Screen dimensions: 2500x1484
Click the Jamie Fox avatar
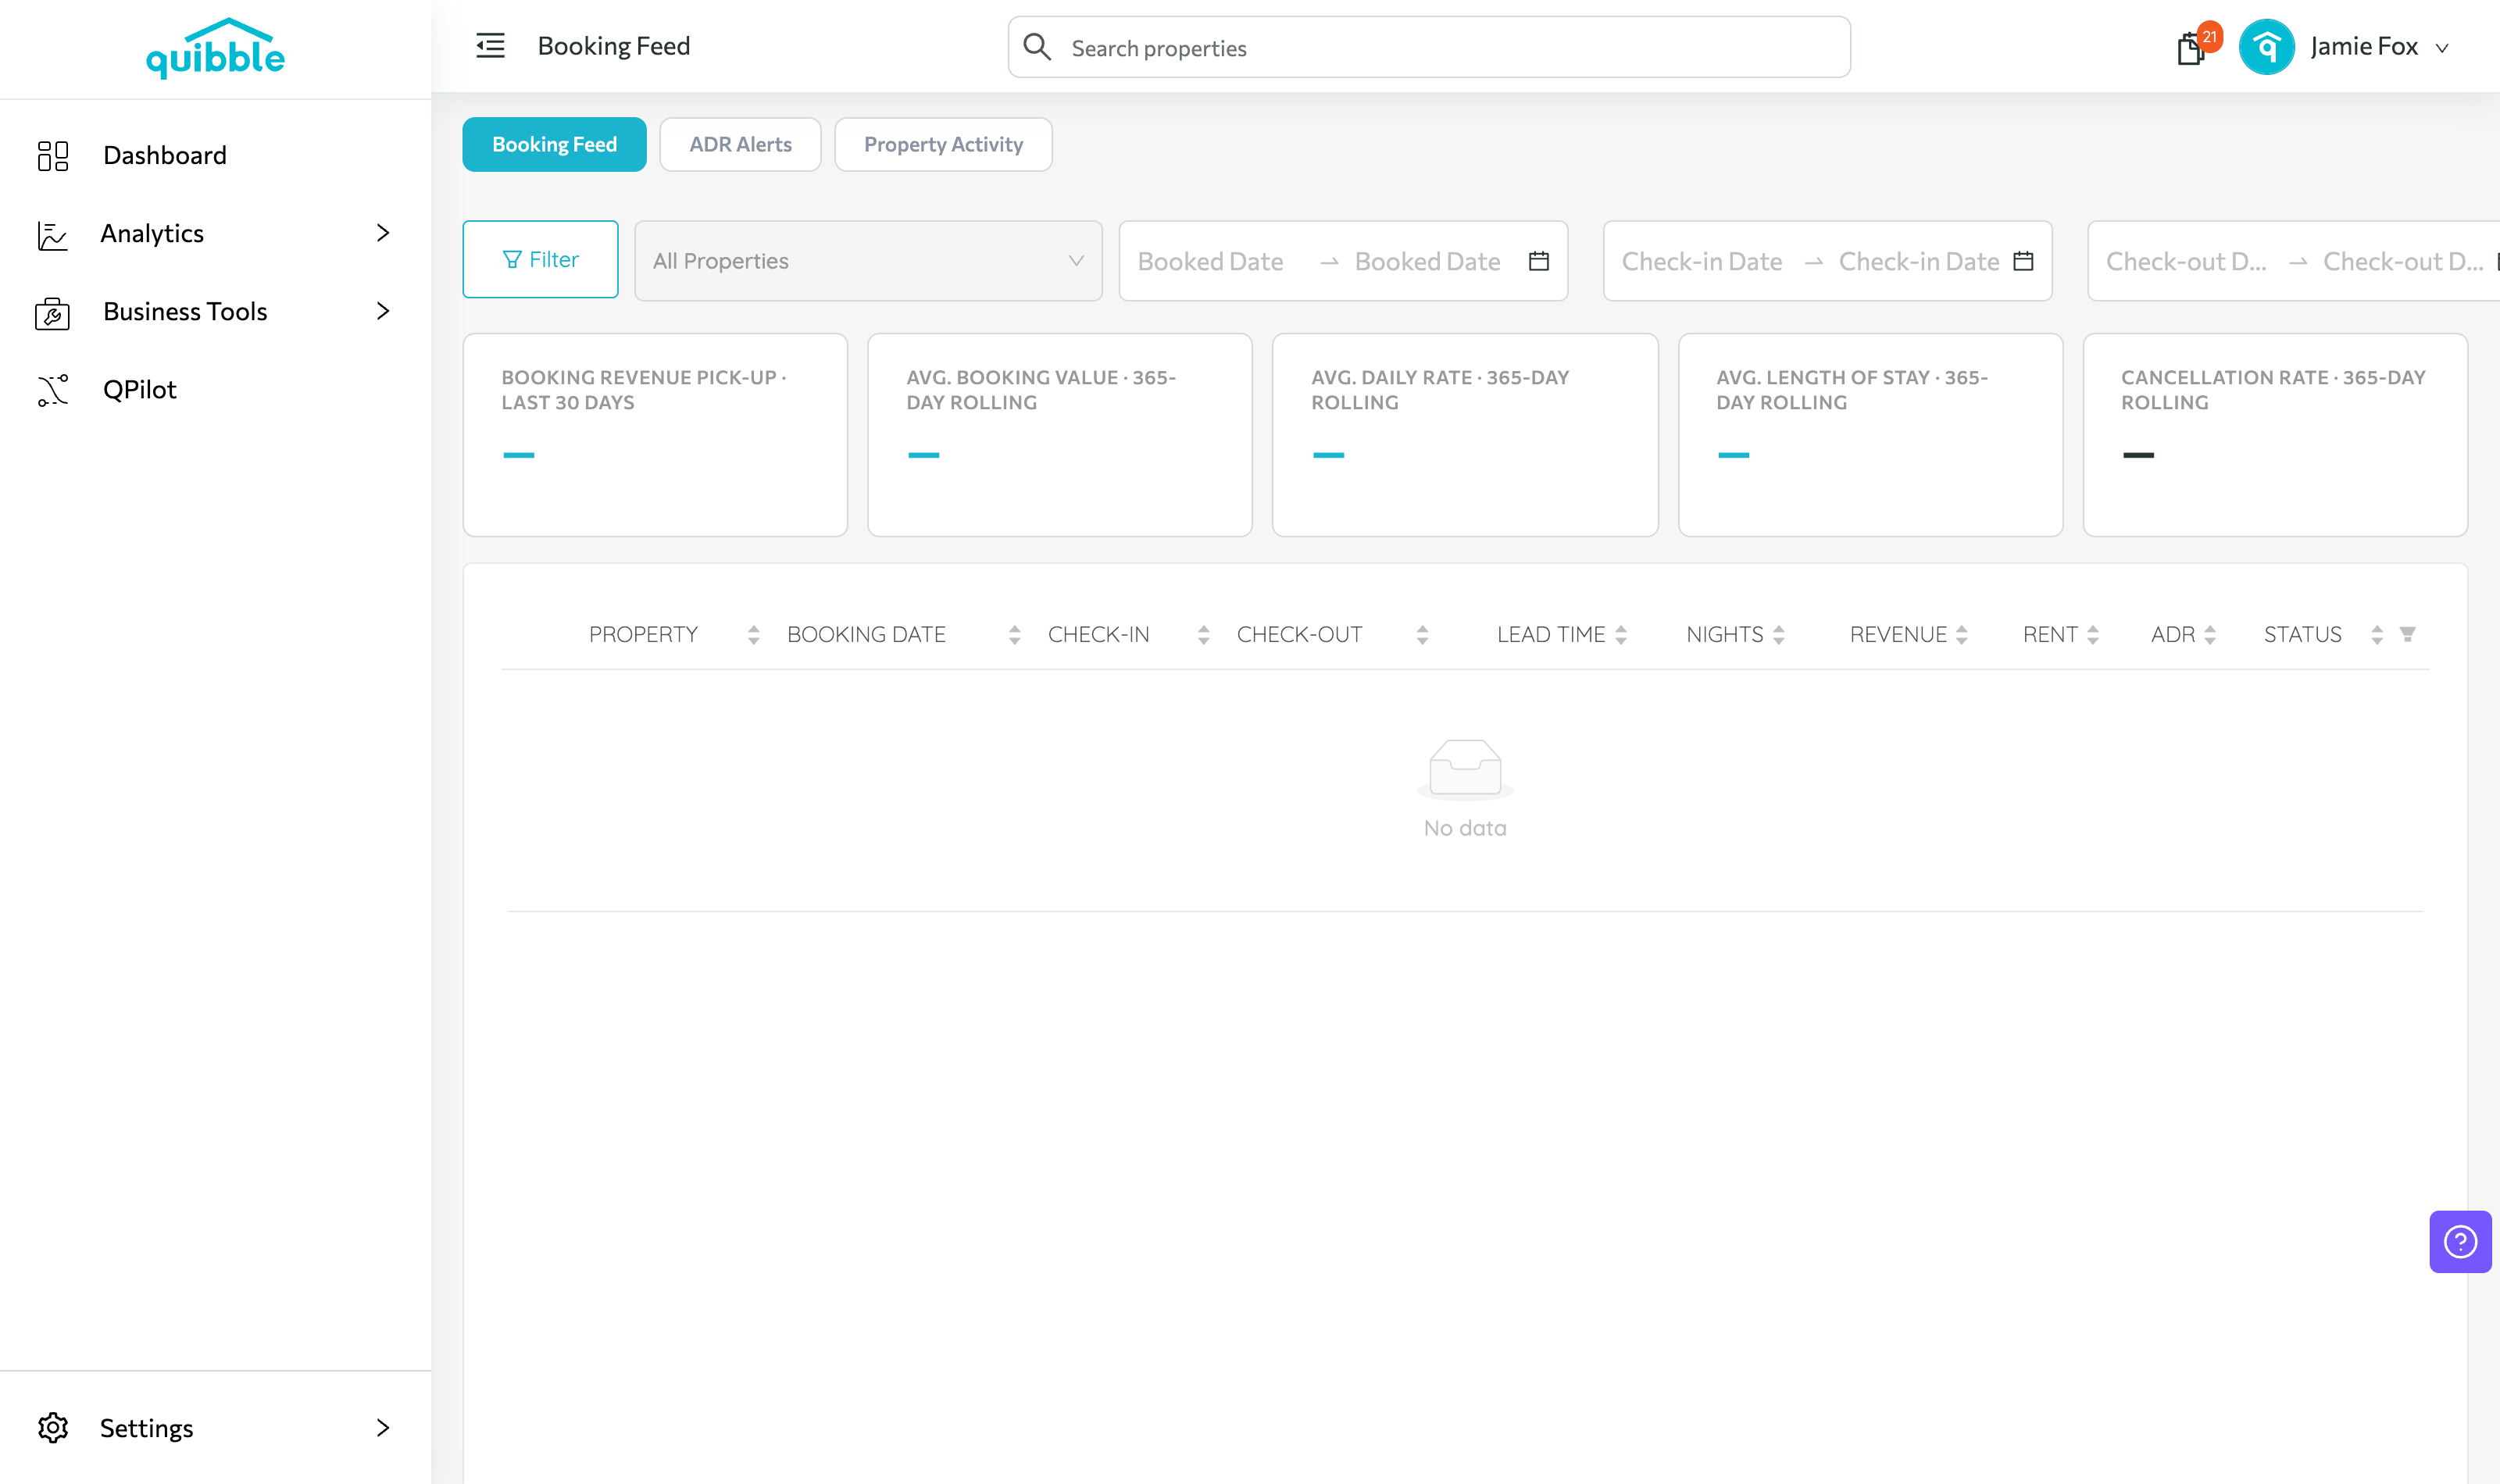[x=2266, y=46]
